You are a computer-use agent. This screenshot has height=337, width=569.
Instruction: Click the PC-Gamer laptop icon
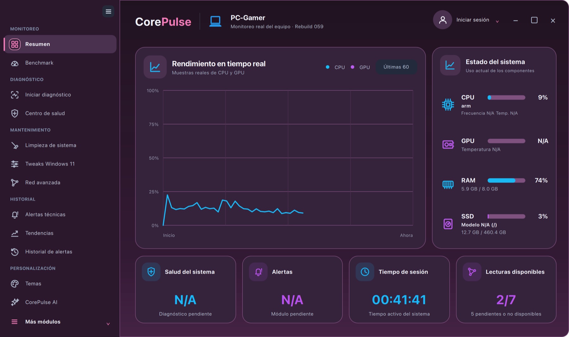coord(215,21)
